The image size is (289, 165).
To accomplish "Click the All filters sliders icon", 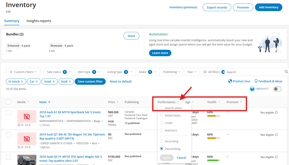I will [205, 72].
